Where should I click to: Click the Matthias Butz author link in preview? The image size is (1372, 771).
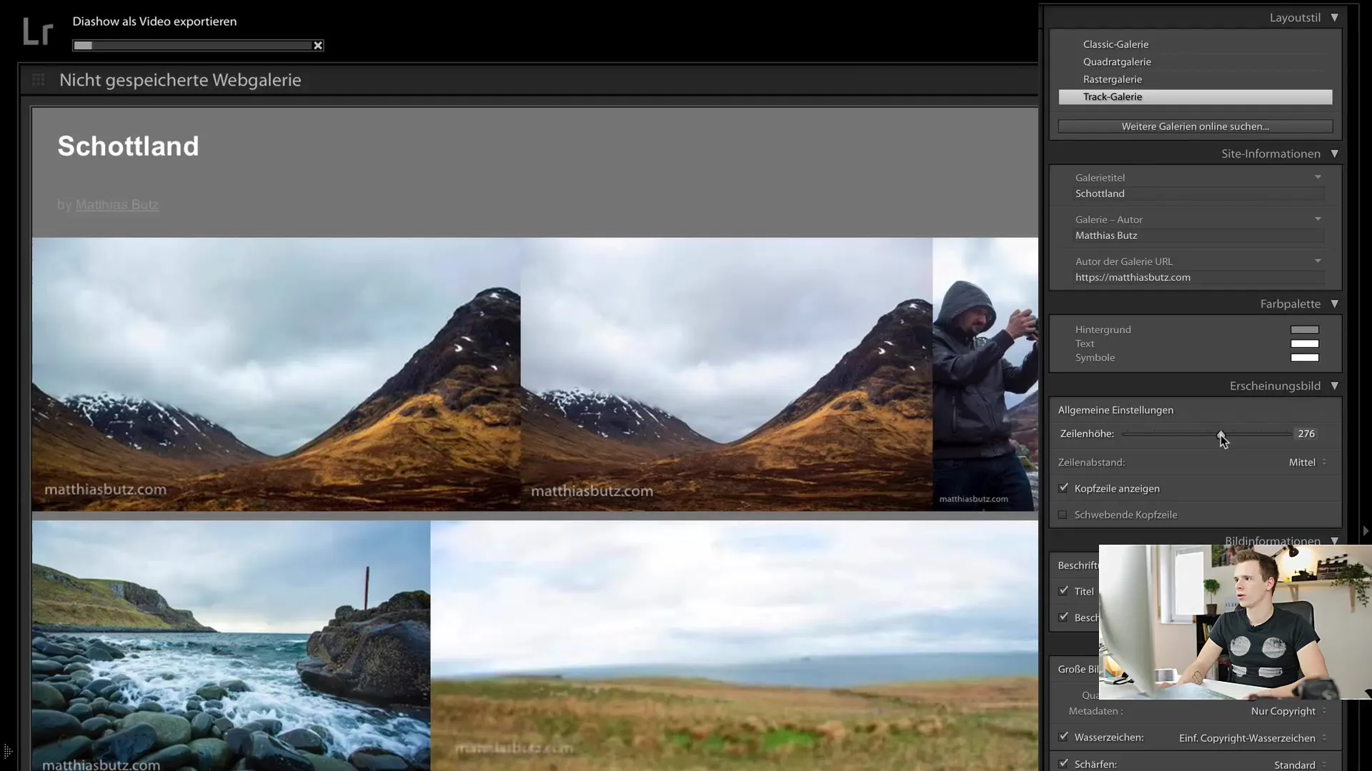coord(116,205)
